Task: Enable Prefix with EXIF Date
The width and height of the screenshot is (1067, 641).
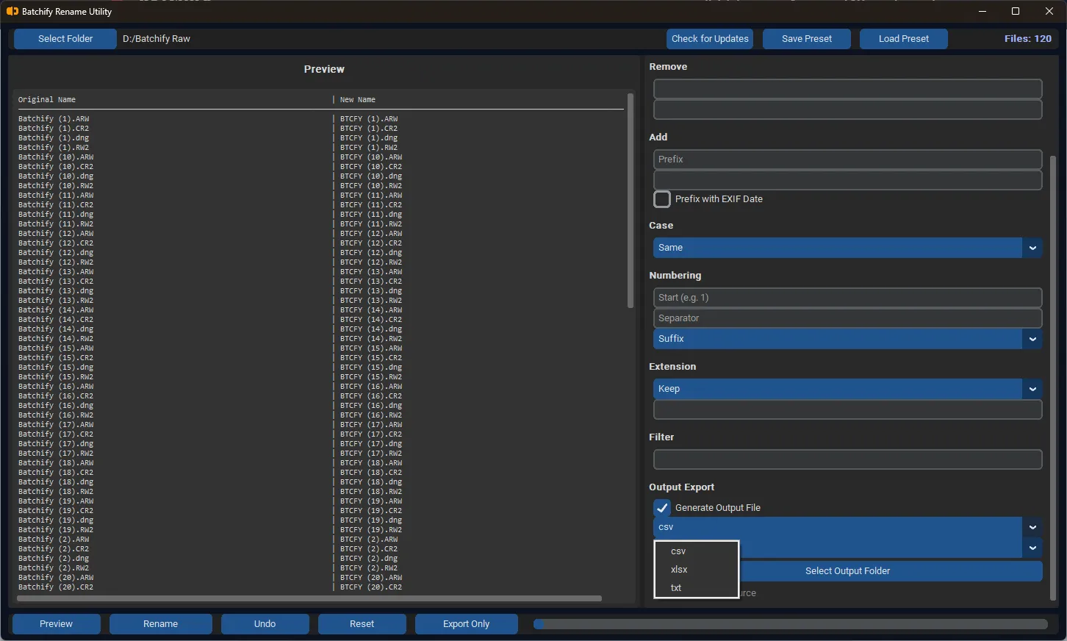Action: pos(661,198)
